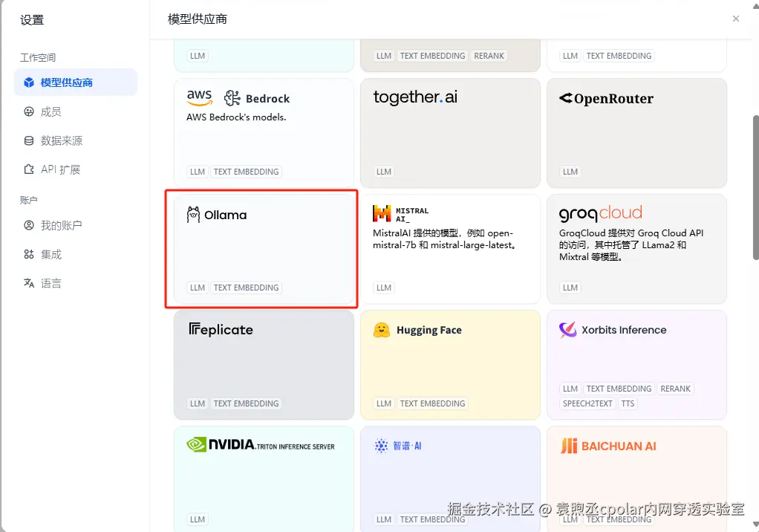Open the 集成 settings section

(76, 254)
